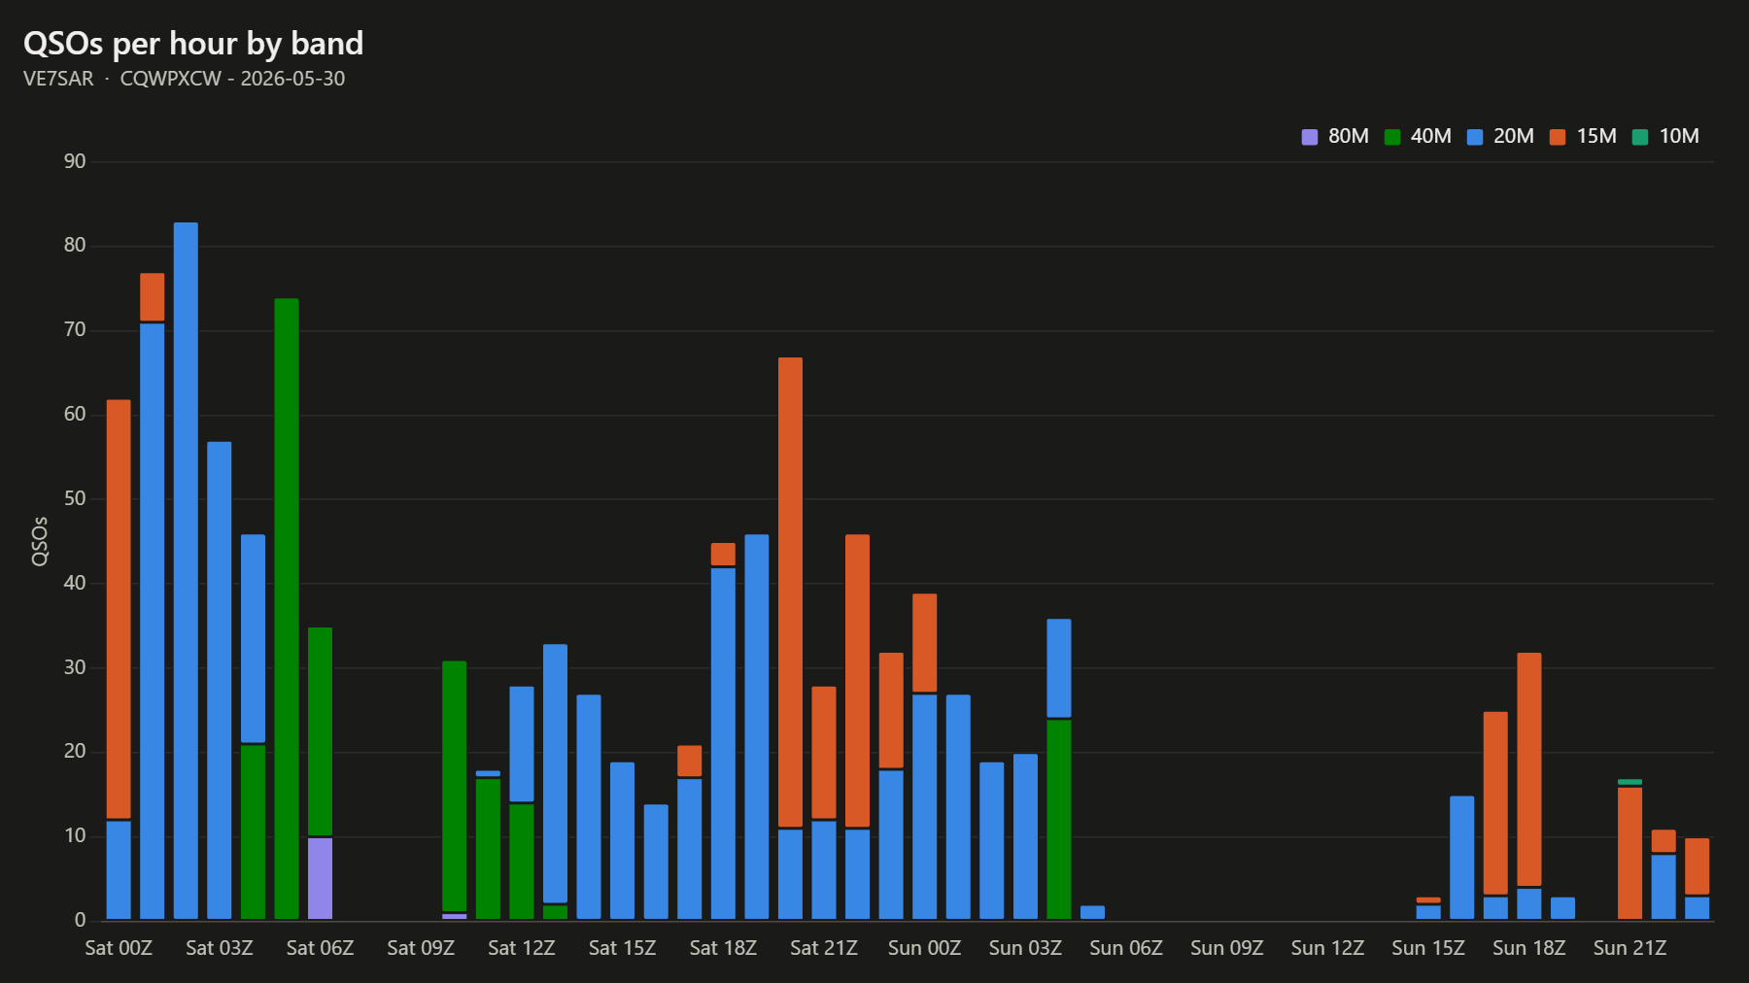Click the '90' y-axis tick label
1749x983 pixels.
(x=75, y=161)
